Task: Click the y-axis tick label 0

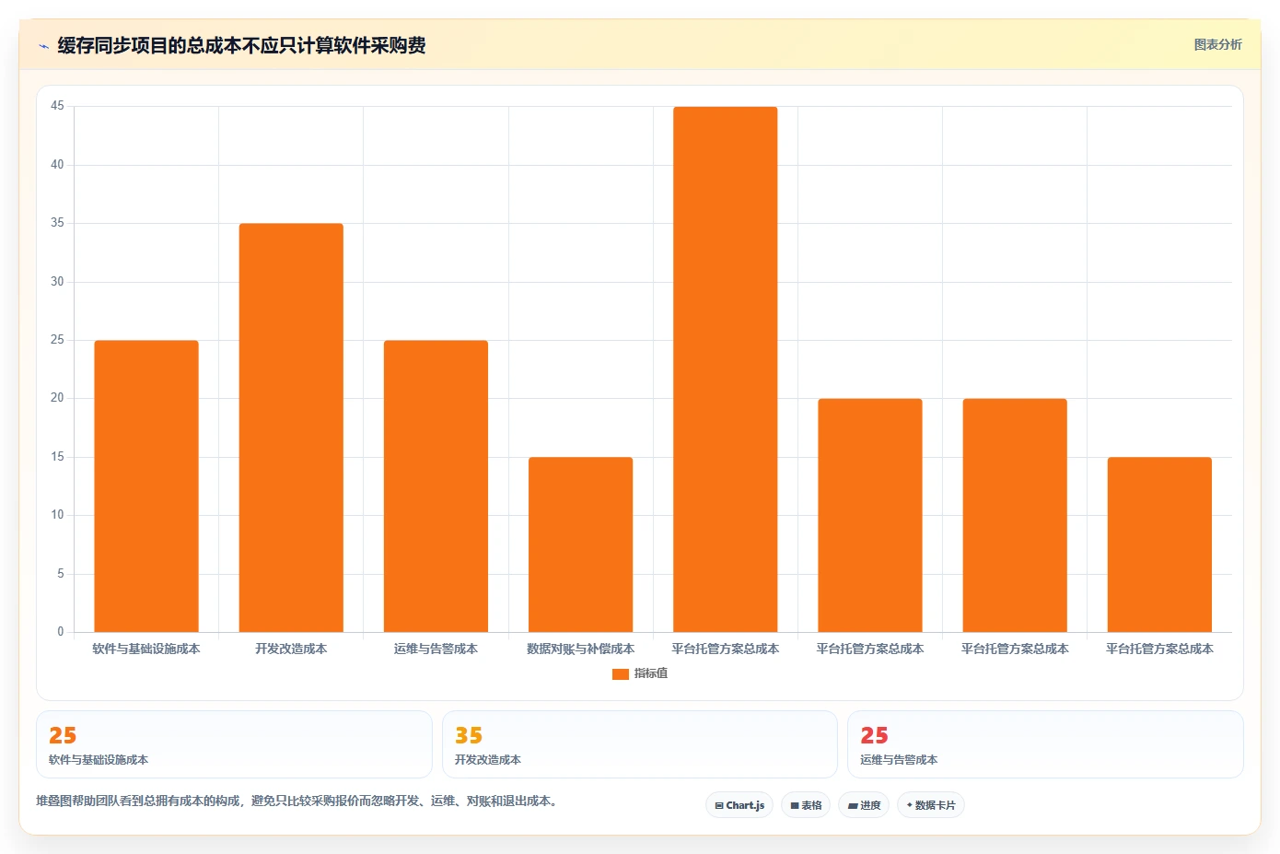Action: coord(61,632)
